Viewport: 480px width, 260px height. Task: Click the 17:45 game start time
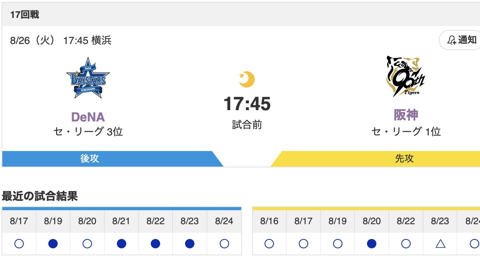tap(247, 104)
